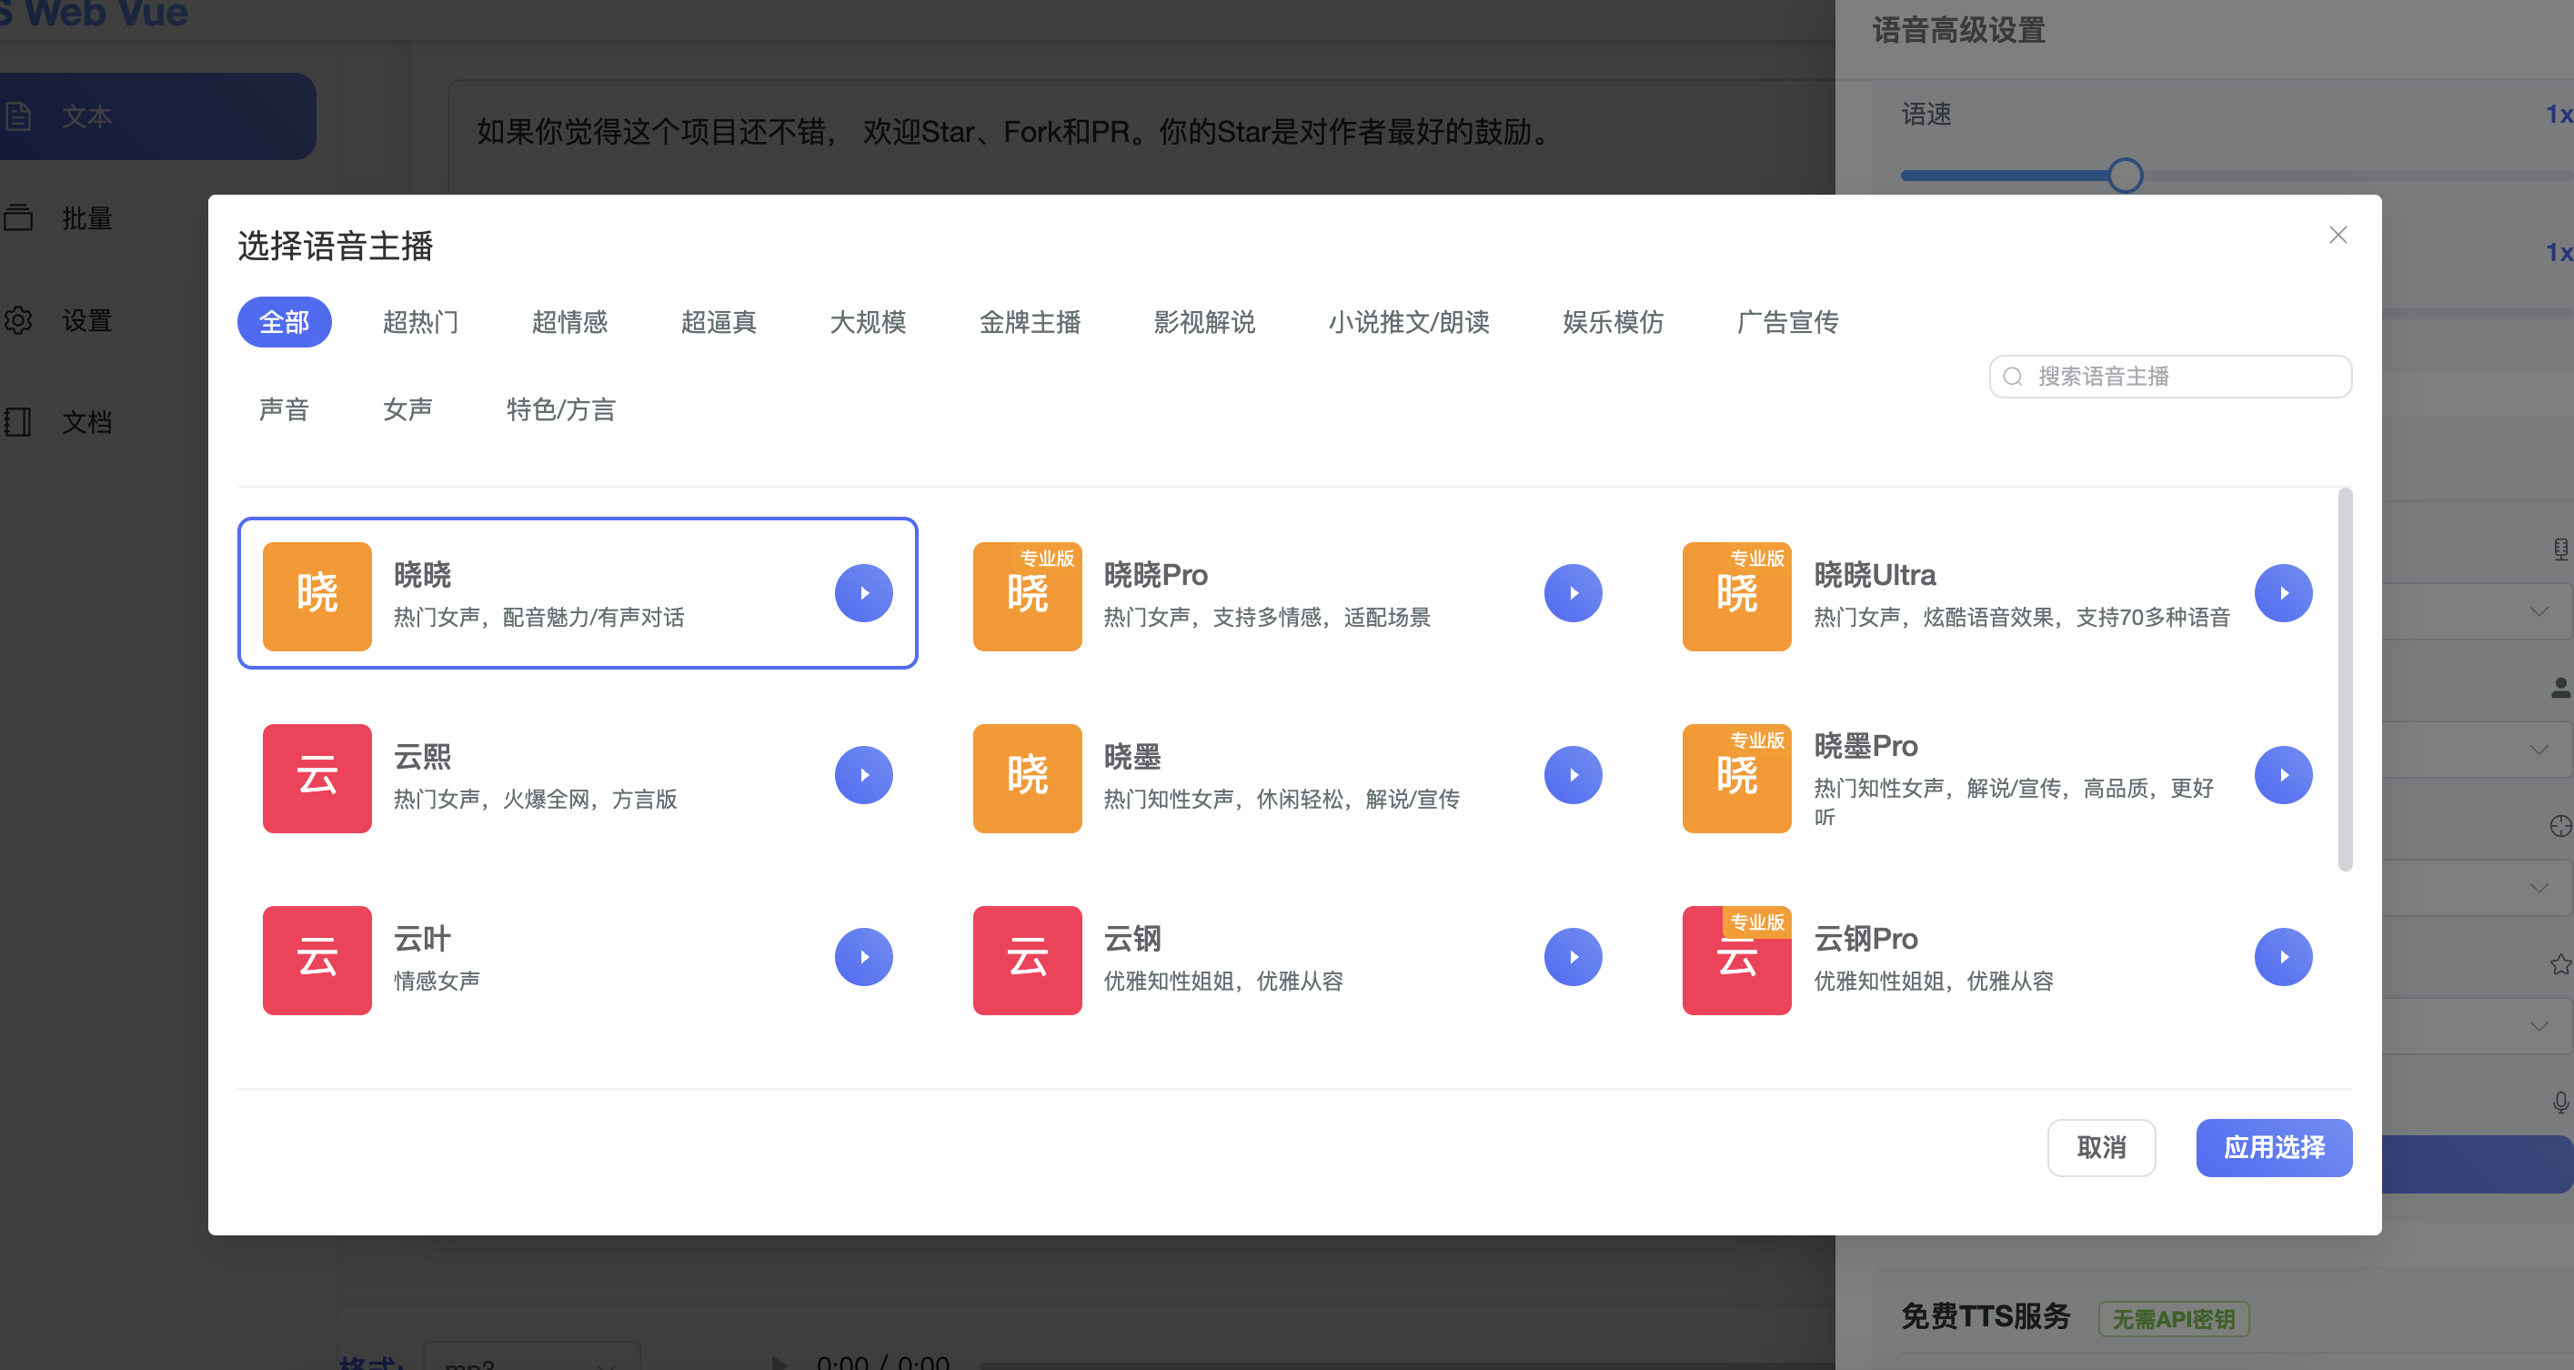Viewport: 2574px width, 1370px height.
Task: Expand the second collapsed dropdown in right panel
Action: [2539, 750]
